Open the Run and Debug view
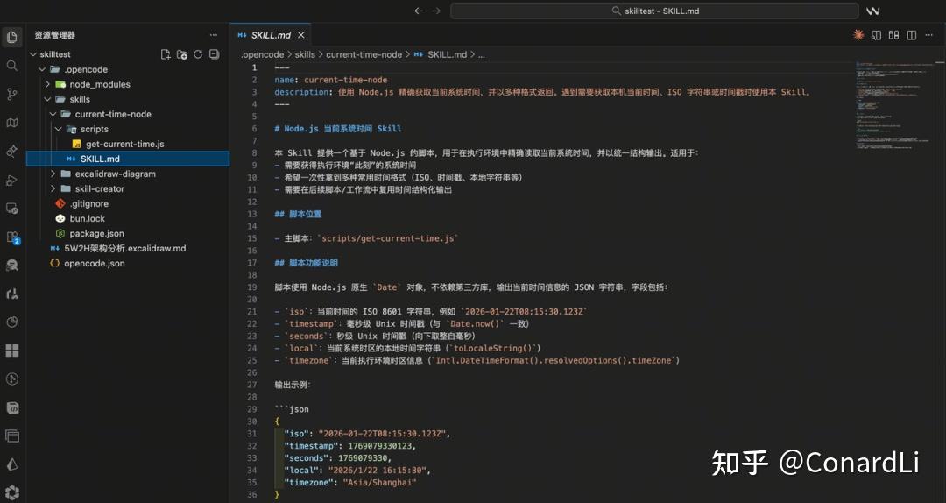 [x=11, y=180]
